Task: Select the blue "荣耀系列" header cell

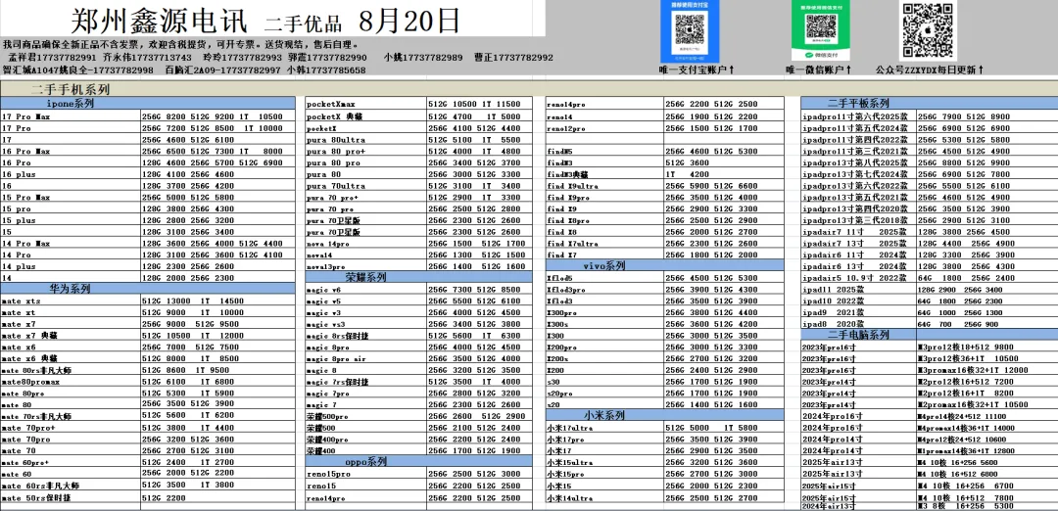Action: 419,277
